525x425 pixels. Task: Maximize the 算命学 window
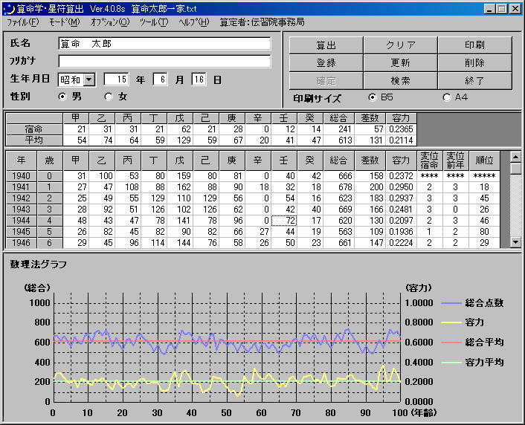[x=502, y=9]
